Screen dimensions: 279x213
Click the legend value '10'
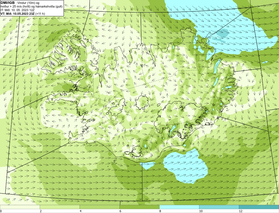pyautogui.click(x=201, y=211)
